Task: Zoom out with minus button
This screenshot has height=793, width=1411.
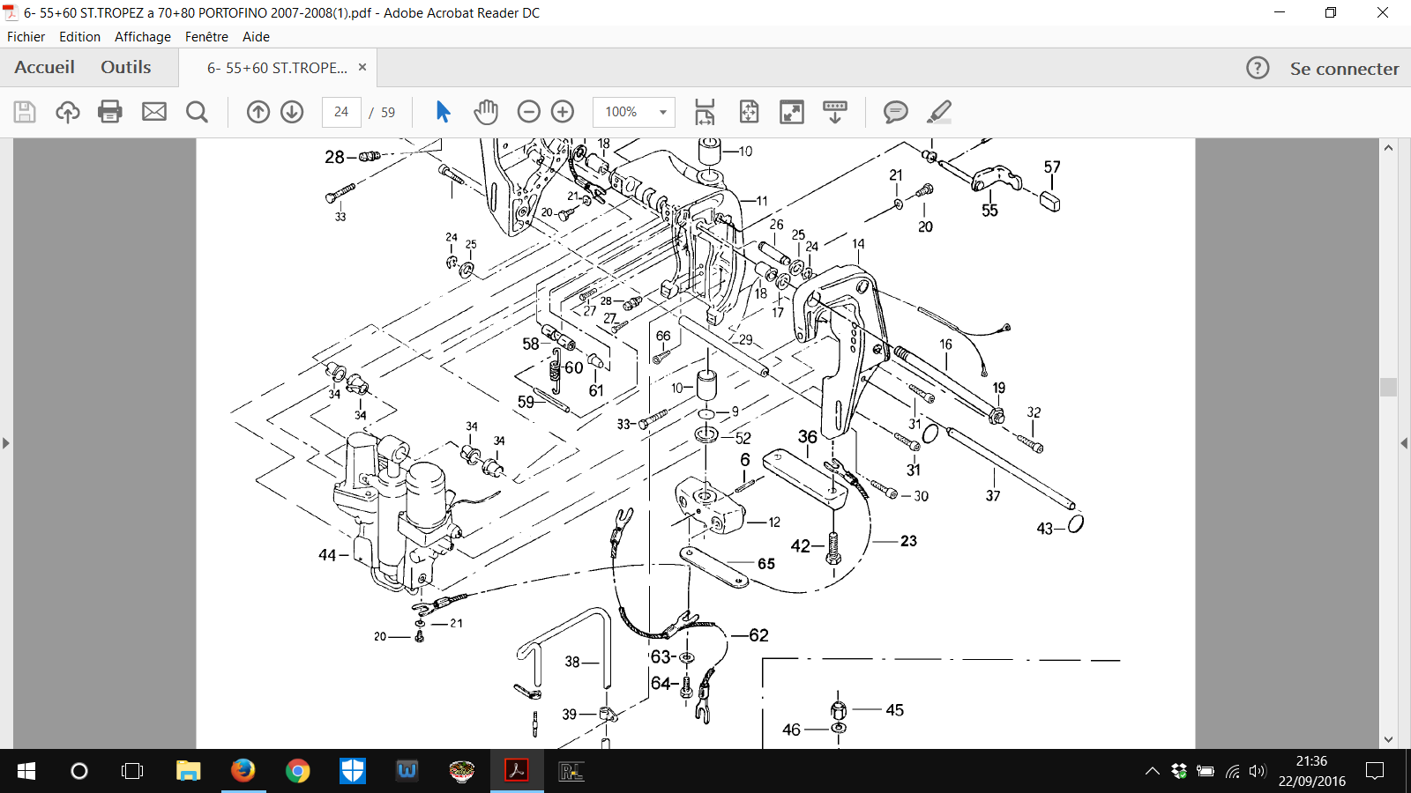Action: (529, 112)
